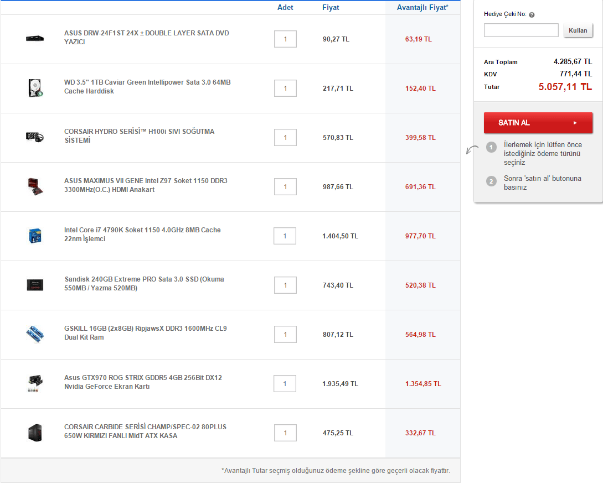The height and width of the screenshot is (484, 603).
Task: Click the GSKILL RipjawsX RAM thumbnail
Action: point(35,334)
